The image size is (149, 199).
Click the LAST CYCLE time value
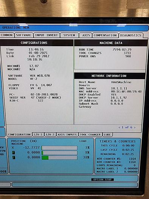pyautogui.click(x=128, y=150)
